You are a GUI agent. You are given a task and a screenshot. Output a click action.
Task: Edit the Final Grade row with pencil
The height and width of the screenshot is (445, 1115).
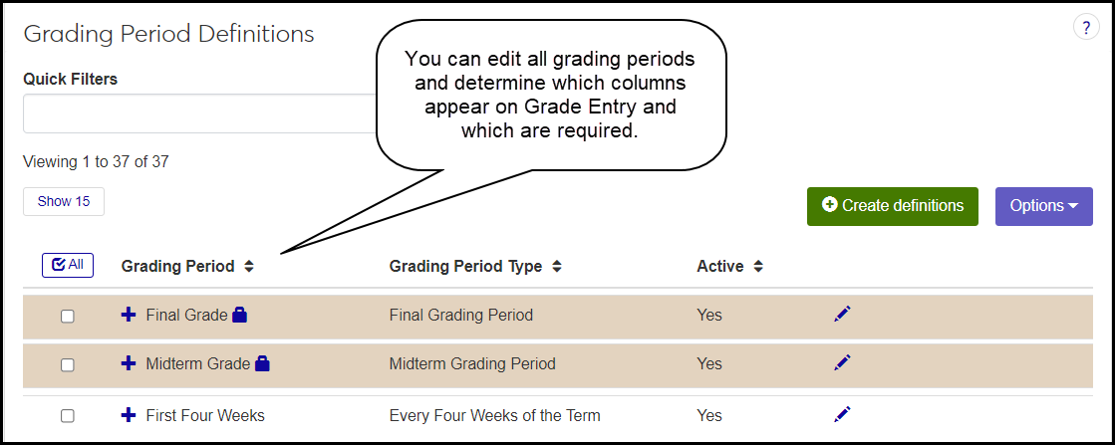pos(843,315)
